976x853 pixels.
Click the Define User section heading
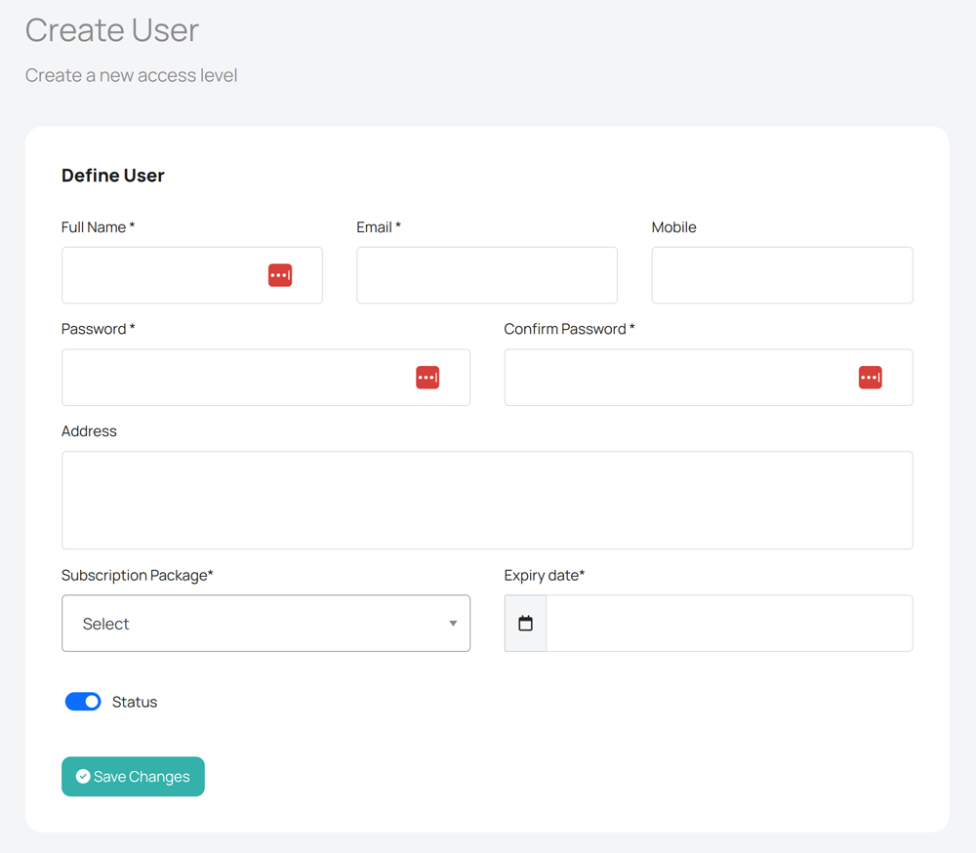tap(113, 176)
